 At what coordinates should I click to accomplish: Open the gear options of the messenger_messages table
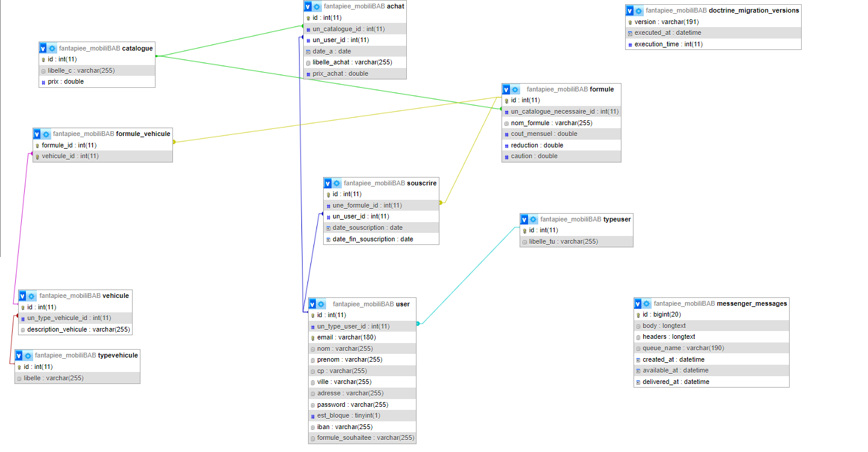(647, 303)
